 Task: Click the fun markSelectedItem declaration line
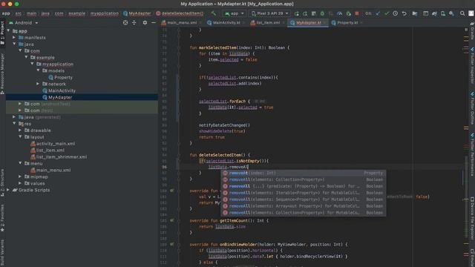239,47
